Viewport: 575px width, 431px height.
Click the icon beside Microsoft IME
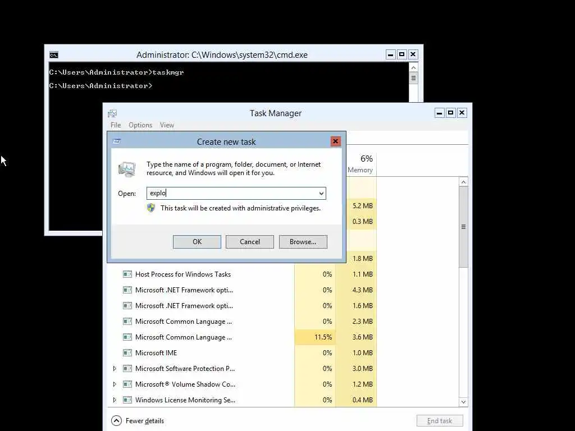coord(127,353)
